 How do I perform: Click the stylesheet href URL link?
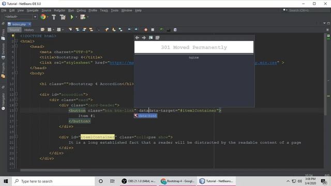point(122,63)
